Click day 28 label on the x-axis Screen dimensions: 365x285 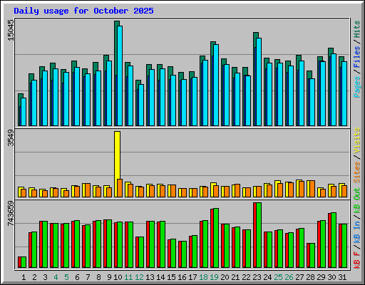310,277
